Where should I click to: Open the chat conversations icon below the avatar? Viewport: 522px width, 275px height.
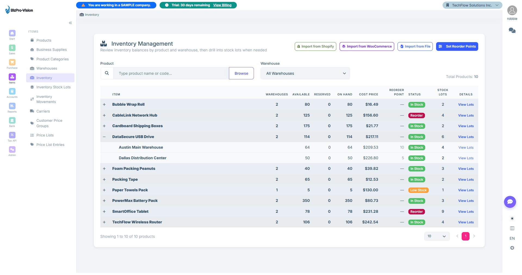pos(512,30)
